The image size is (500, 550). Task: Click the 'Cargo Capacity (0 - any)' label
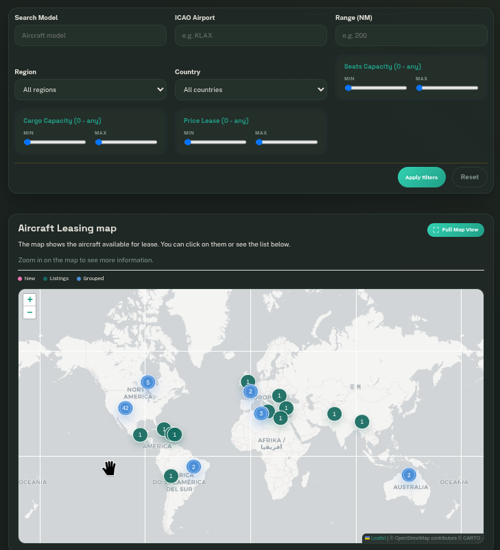62,121
